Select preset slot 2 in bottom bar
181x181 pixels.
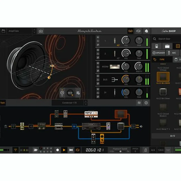point(44,148)
